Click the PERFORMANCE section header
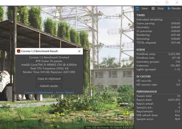The image size is (182, 129). click(147, 92)
